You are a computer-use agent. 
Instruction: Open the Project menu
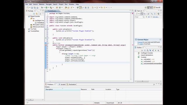pos(61,4)
